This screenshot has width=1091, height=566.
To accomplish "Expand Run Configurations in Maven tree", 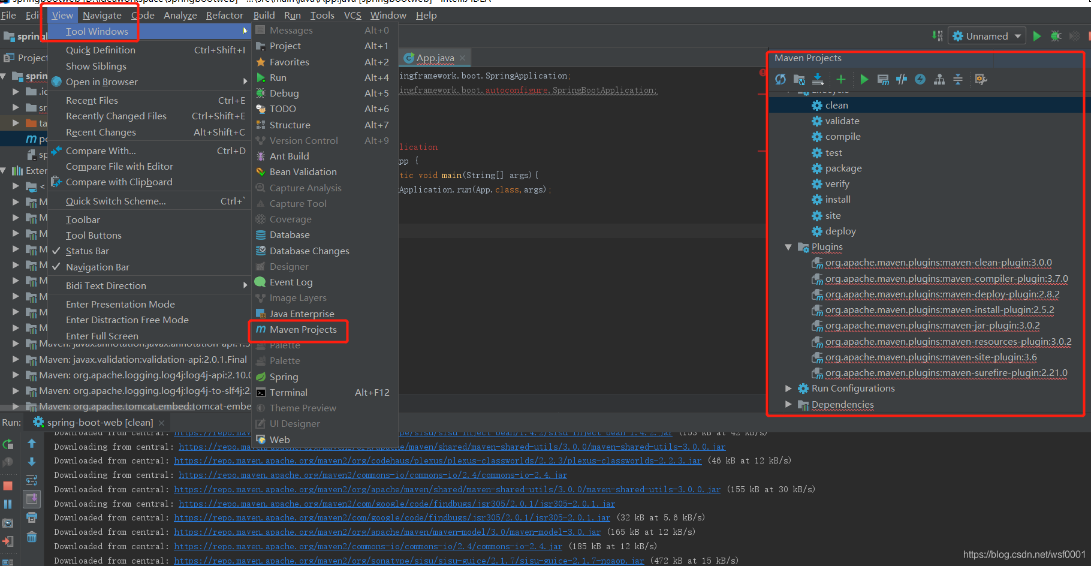I will [788, 389].
